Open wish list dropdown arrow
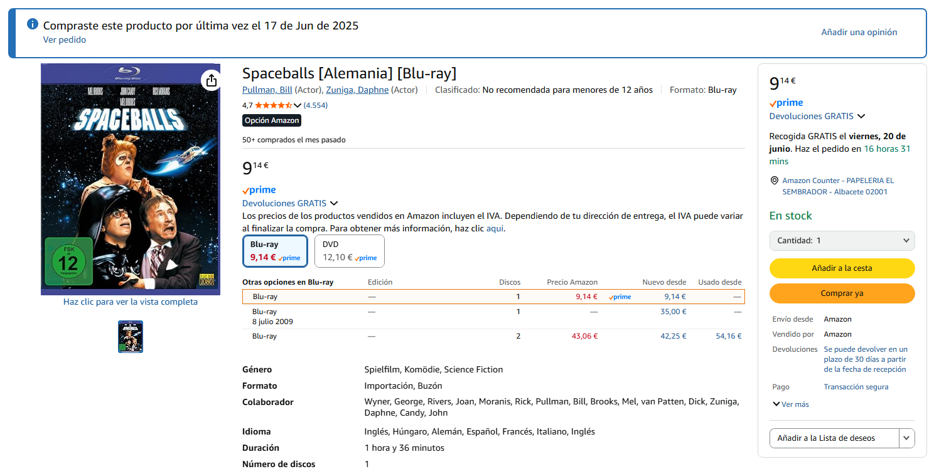This screenshot has height=474, width=934. (907, 438)
